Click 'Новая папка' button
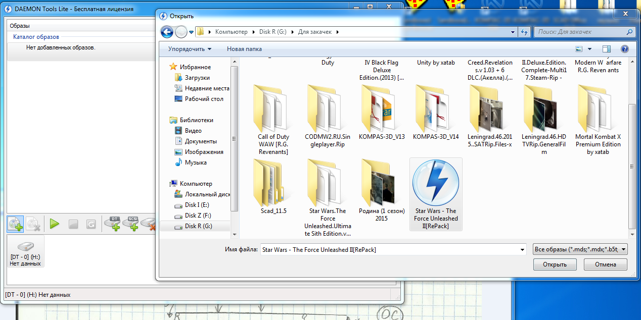 tap(244, 49)
